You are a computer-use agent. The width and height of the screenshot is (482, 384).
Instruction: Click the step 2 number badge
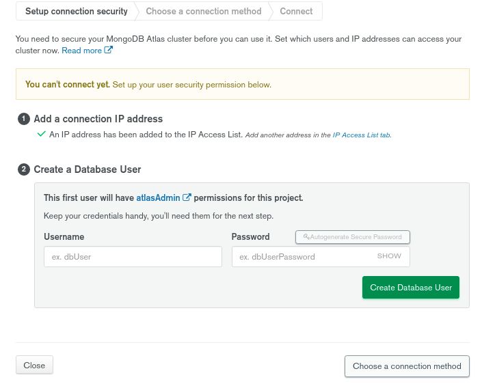coord(24,169)
